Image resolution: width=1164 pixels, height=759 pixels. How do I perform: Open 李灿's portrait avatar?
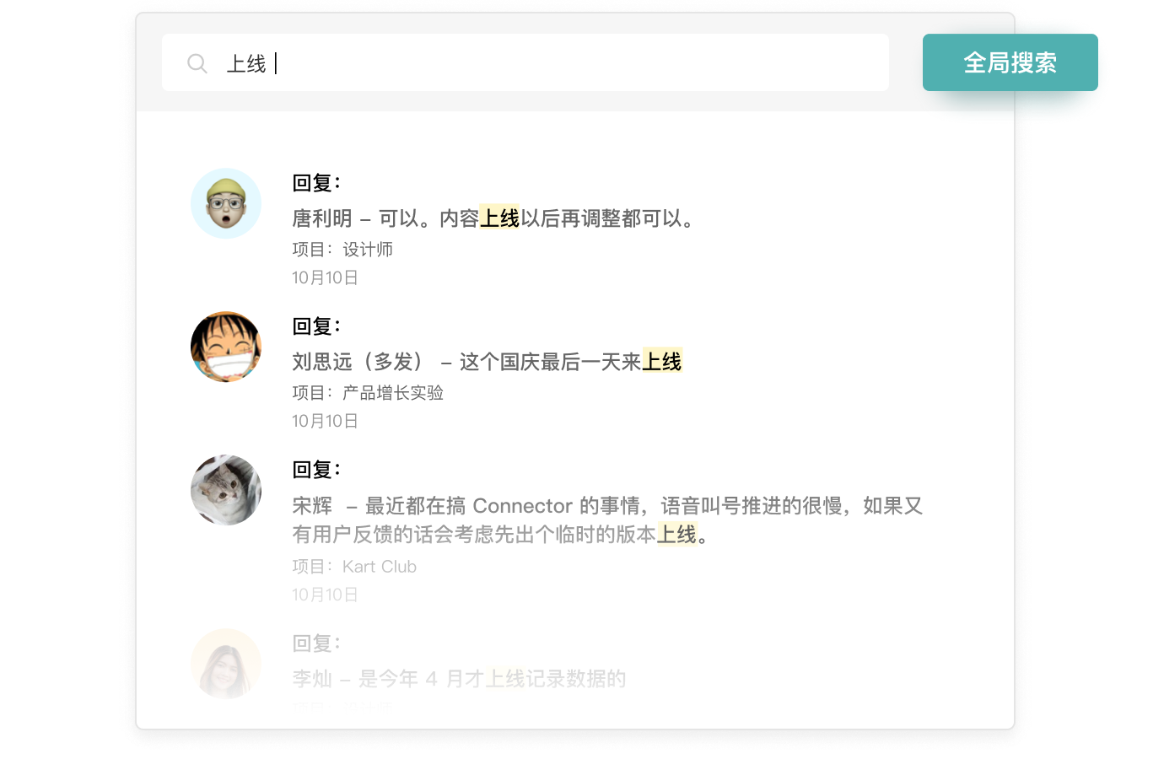[226, 664]
